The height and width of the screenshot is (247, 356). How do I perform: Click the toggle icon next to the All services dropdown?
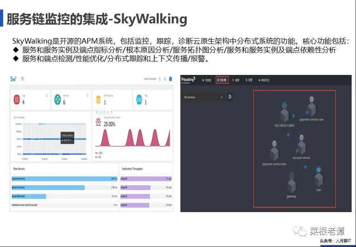(x=230, y=97)
